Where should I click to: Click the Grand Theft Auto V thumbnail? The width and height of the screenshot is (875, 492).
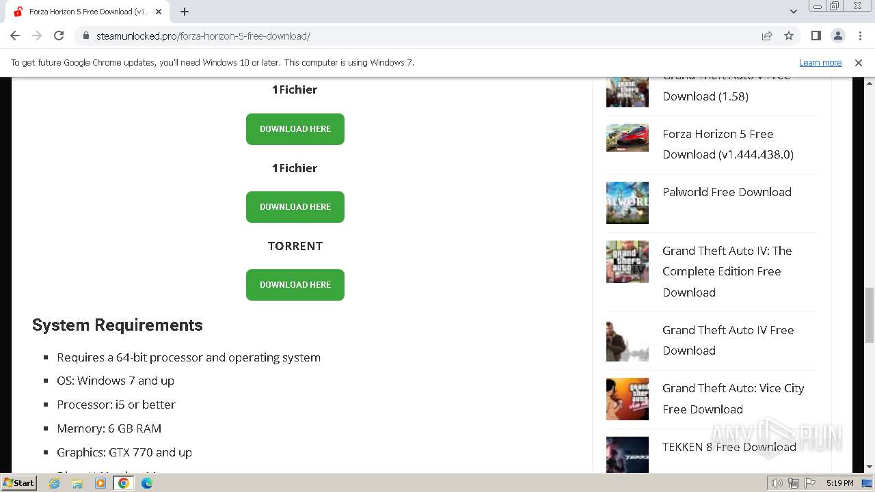[x=627, y=92]
